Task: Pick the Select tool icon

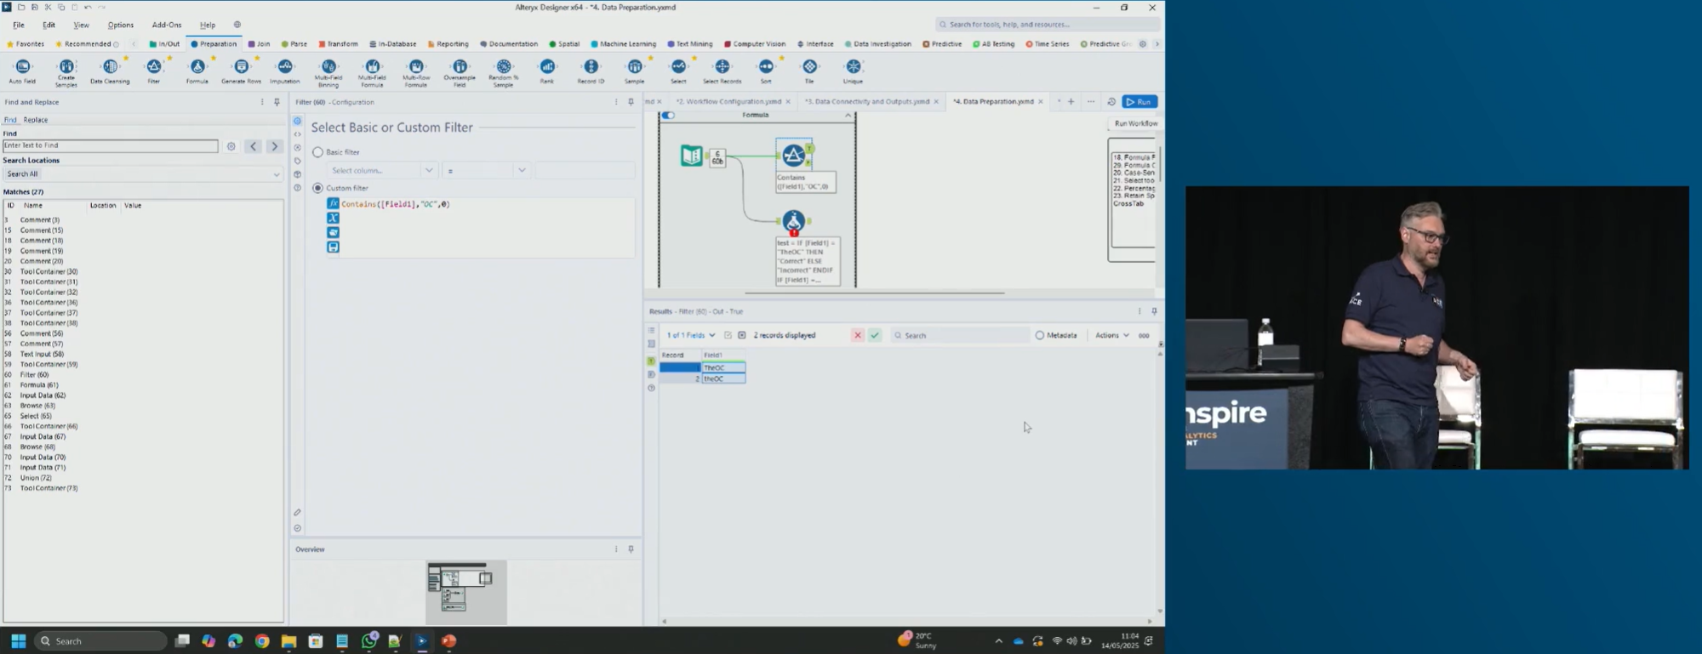Action: [x=678, y=67]
